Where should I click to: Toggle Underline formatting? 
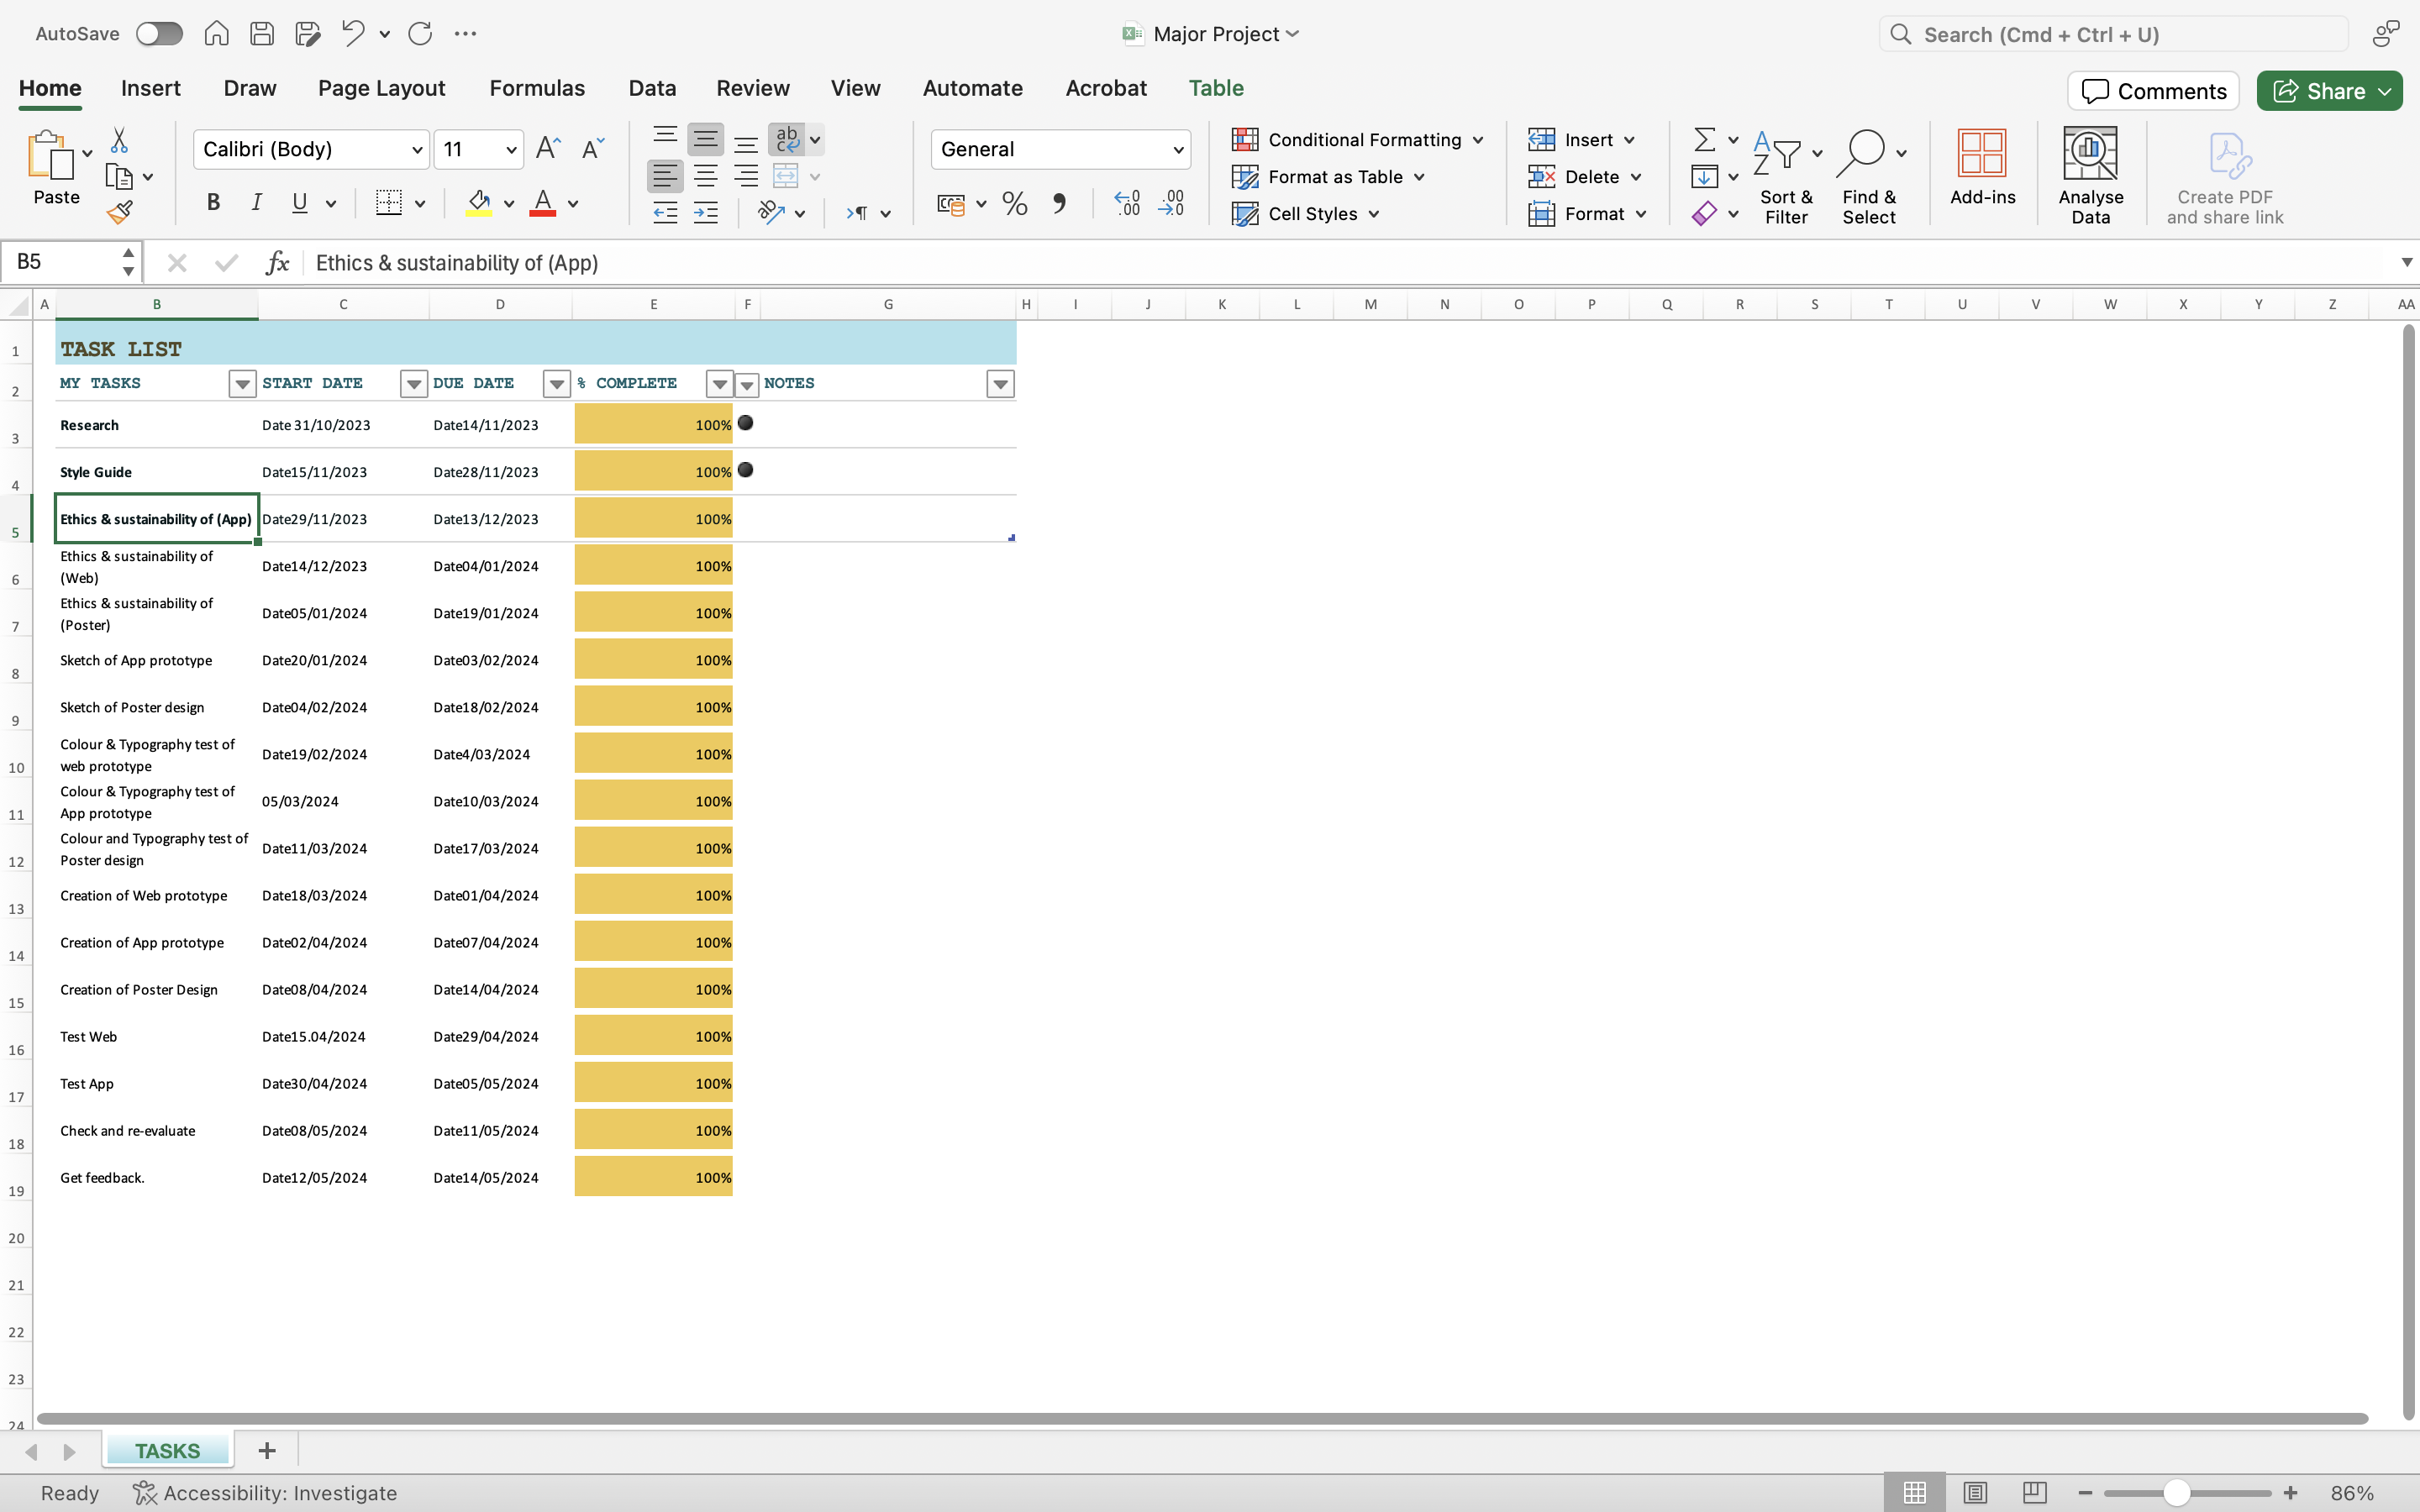click(x=299, y=203)
